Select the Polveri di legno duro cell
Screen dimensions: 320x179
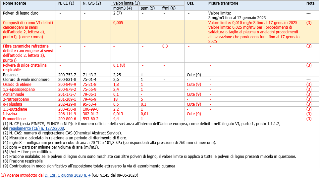(21, 13)
